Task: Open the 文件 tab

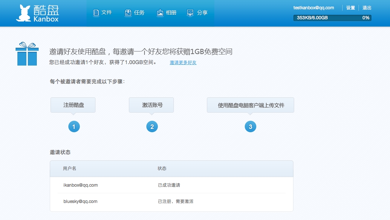Action: [x=106, y=13]
